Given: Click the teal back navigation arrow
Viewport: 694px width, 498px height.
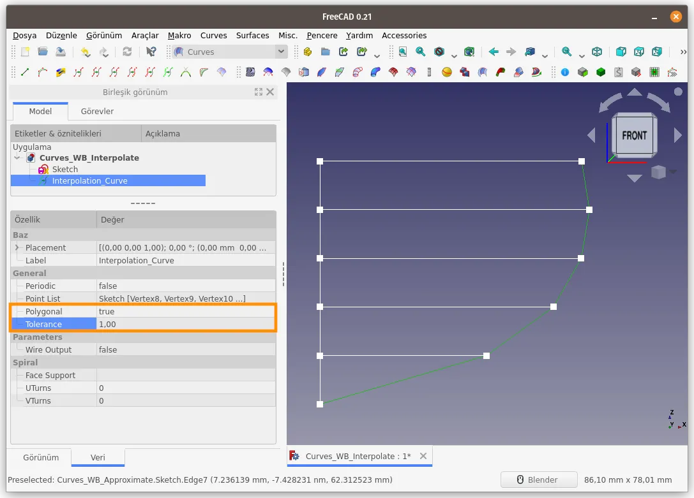Looking at the screenshot, I should [494, 52].
